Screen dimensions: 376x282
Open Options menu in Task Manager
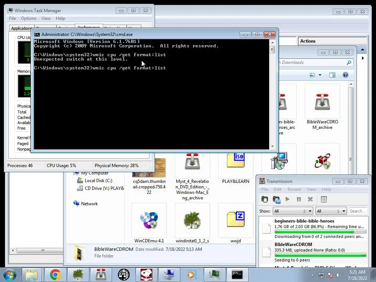[29, 18]
